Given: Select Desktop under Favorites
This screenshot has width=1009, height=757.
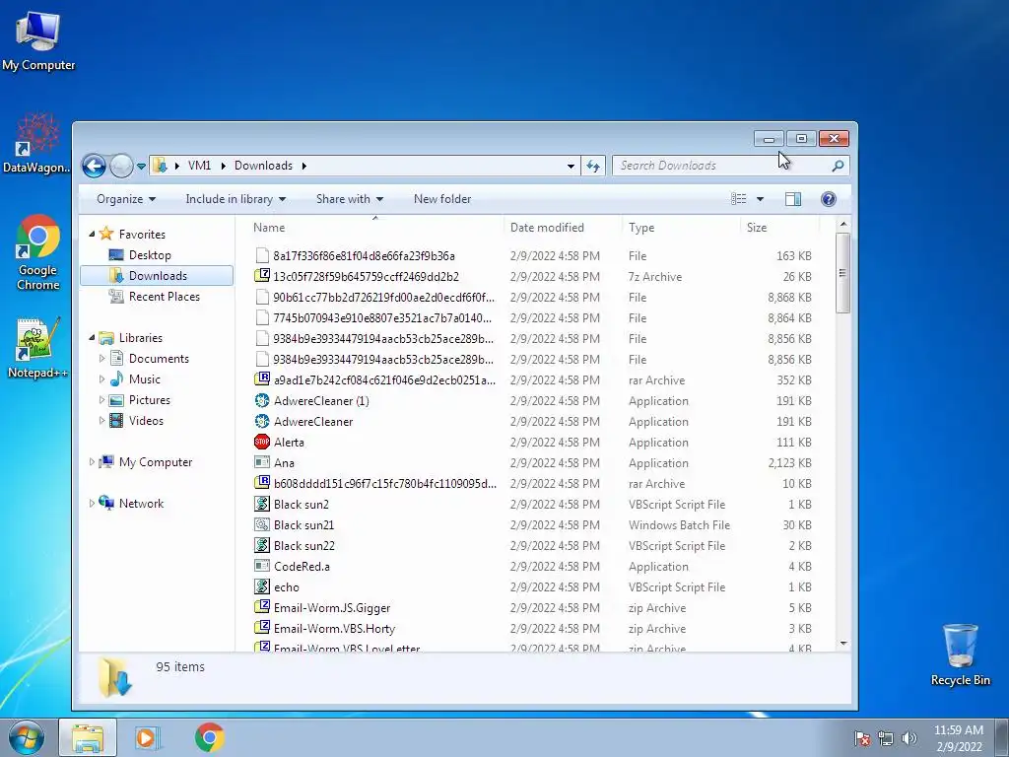Looking at the screenshot, I should (x=150, y=255).
